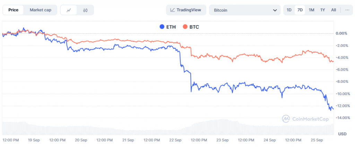Click the TradingView chart icon
The height and width of the screenshot is (148, 355).
click(173, 10)
